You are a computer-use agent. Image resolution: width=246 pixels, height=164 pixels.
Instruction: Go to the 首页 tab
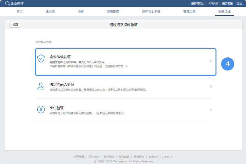(x=20, y=11)
